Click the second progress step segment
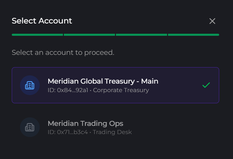The width and height of the screenshot is (233, 159). tap(89, 35)
